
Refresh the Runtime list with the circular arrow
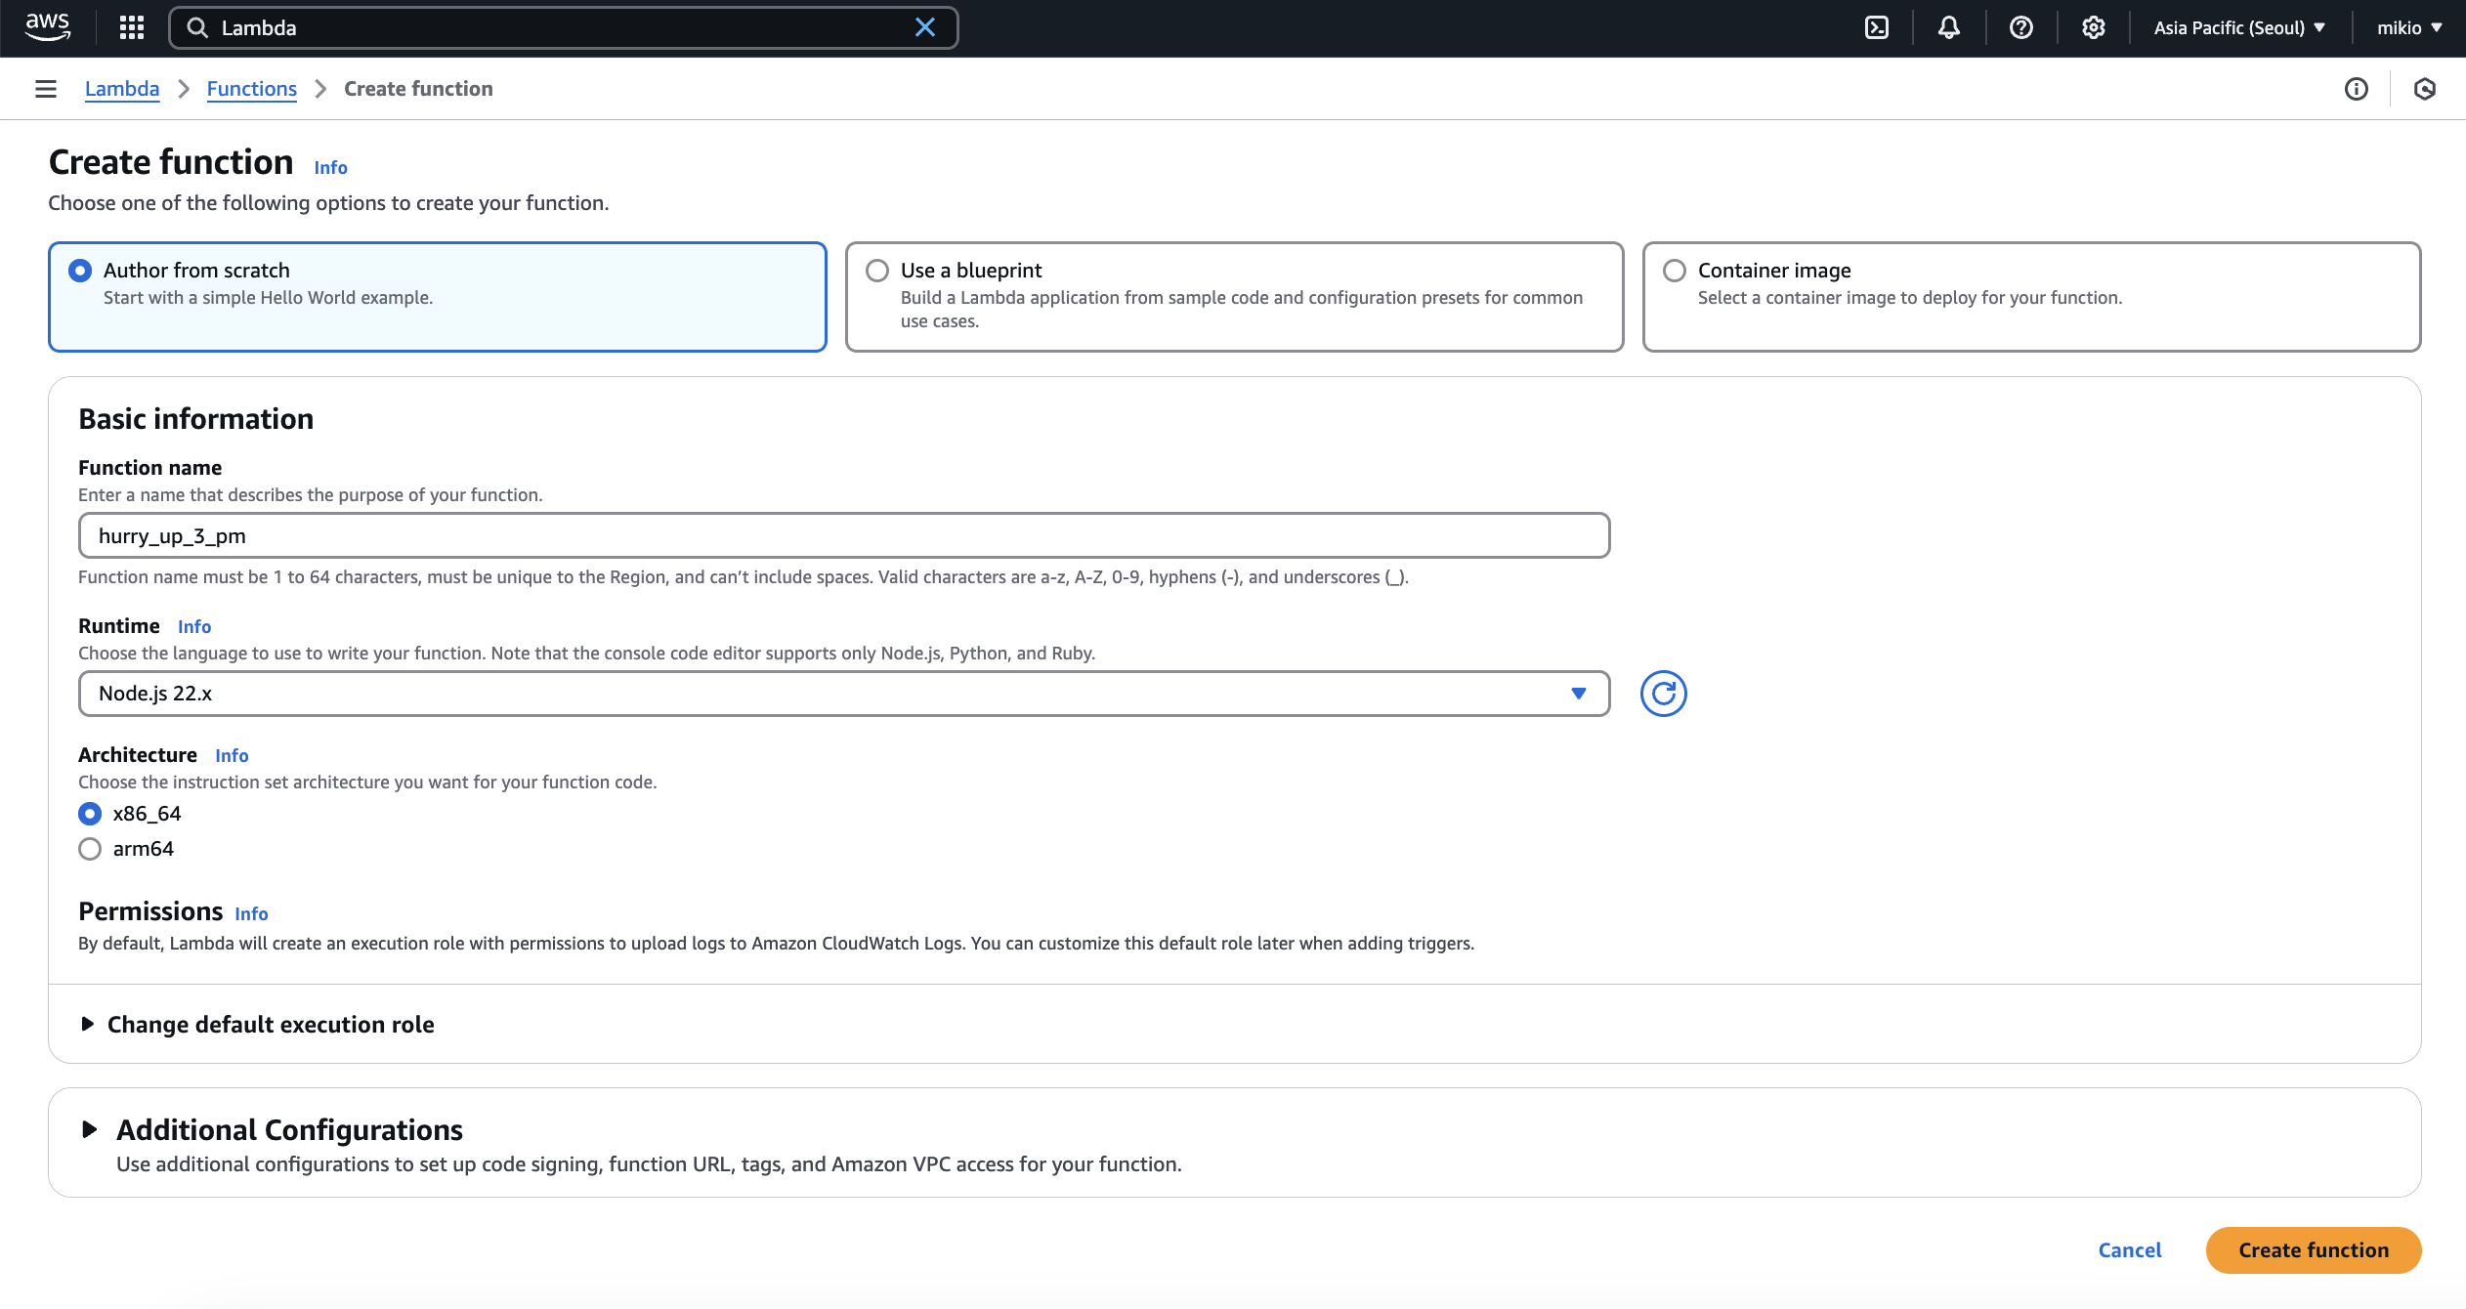pos(1663,694)
